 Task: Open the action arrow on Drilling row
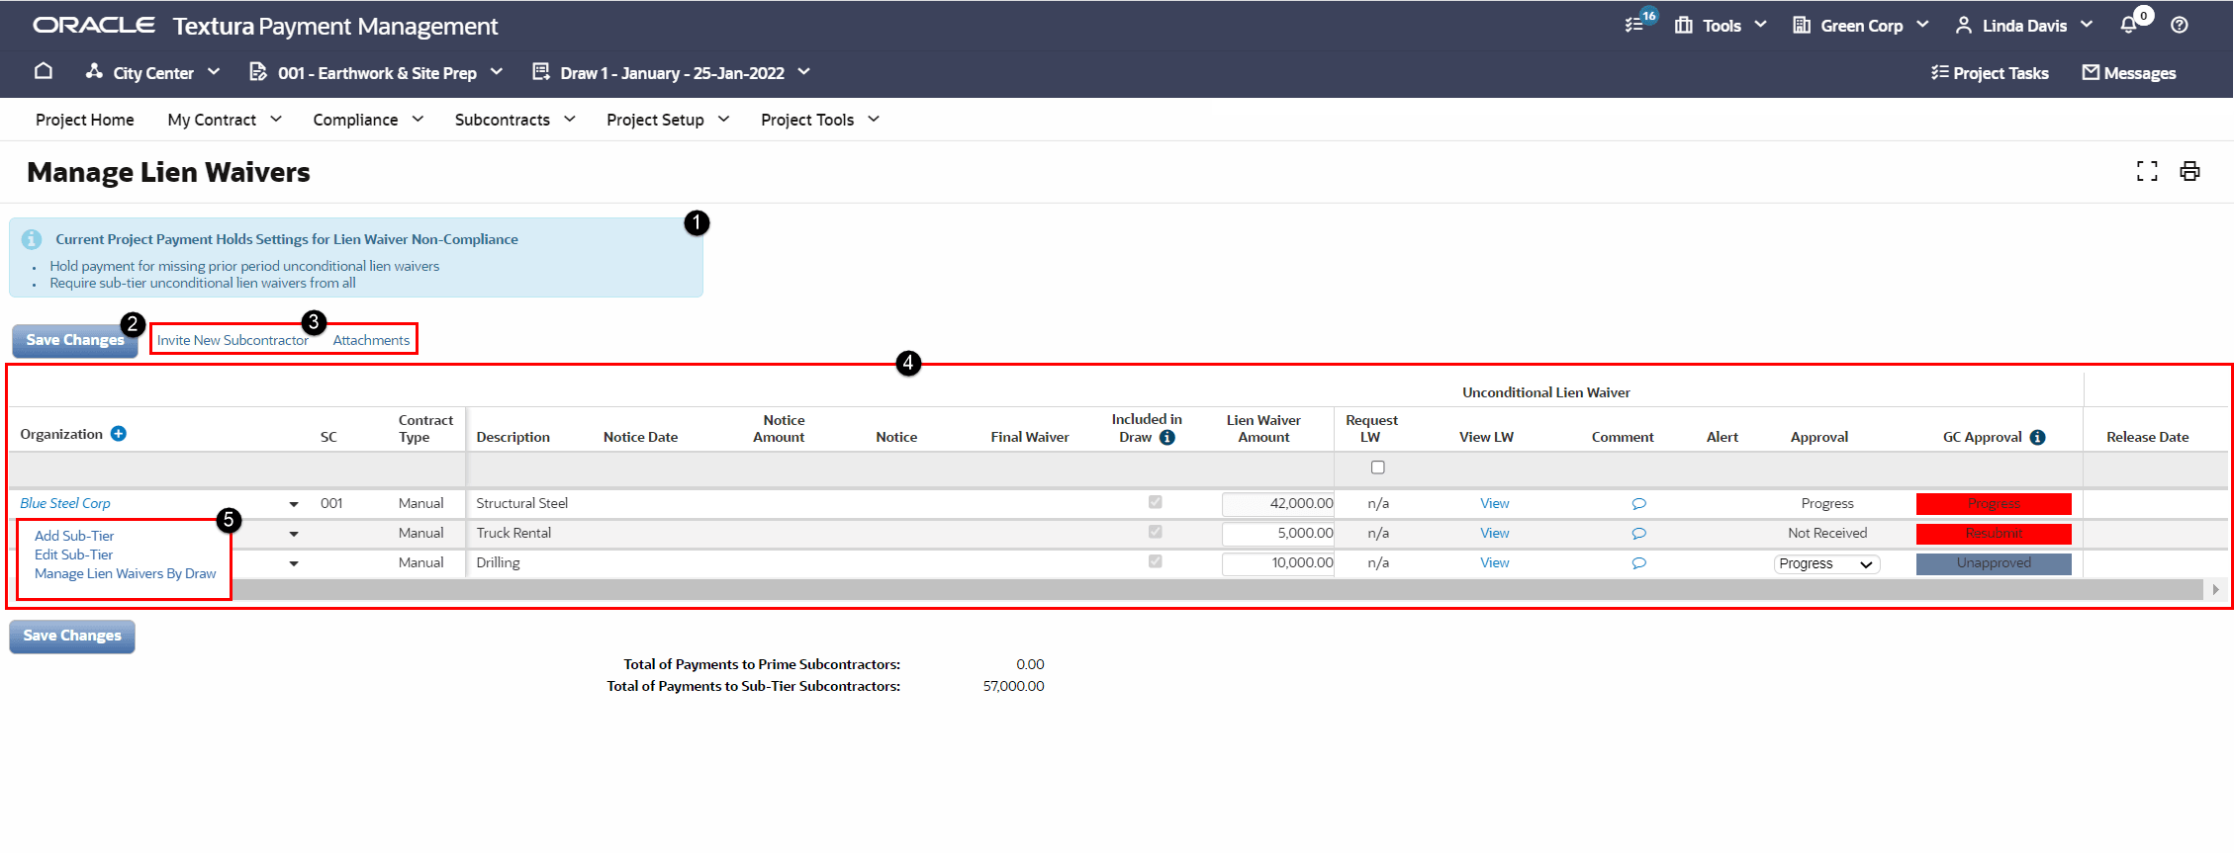pyautogui.click(x=294, y=563)
